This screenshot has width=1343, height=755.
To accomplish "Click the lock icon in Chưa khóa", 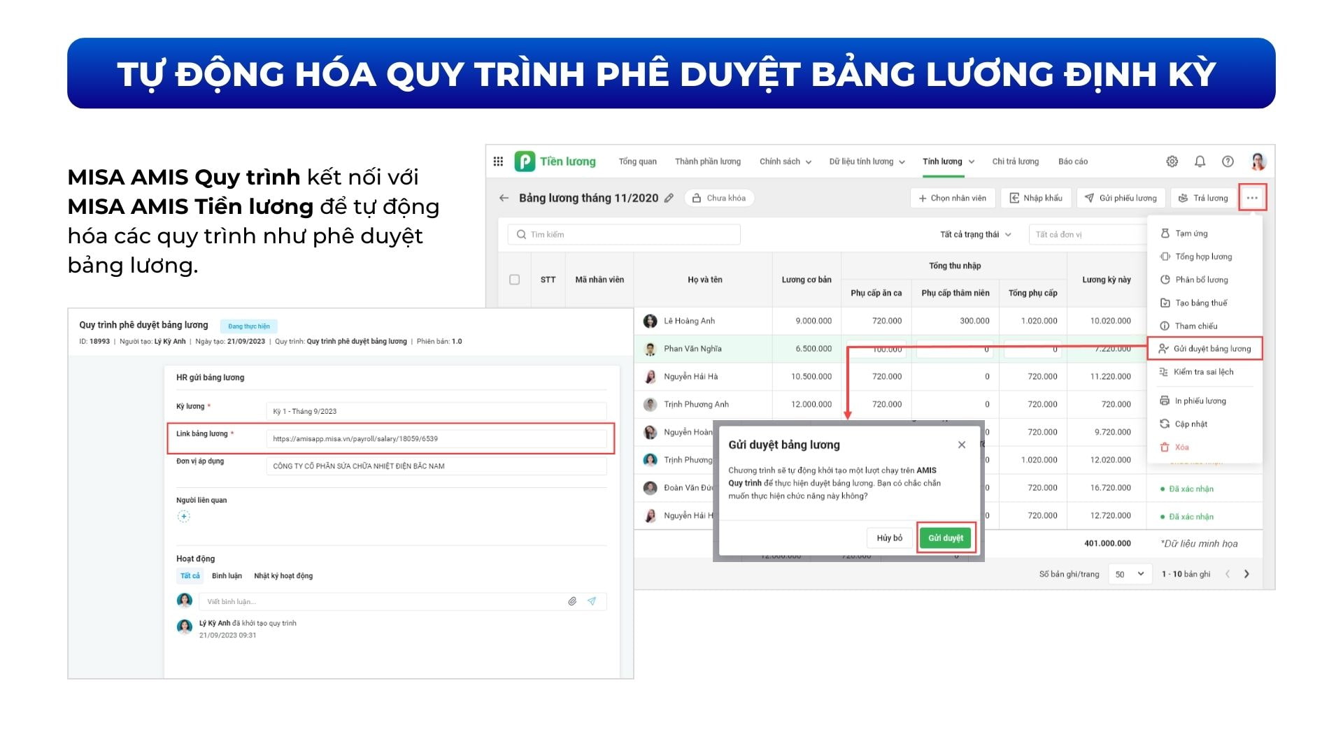I will pyautogui.click(x=697, y=198).
